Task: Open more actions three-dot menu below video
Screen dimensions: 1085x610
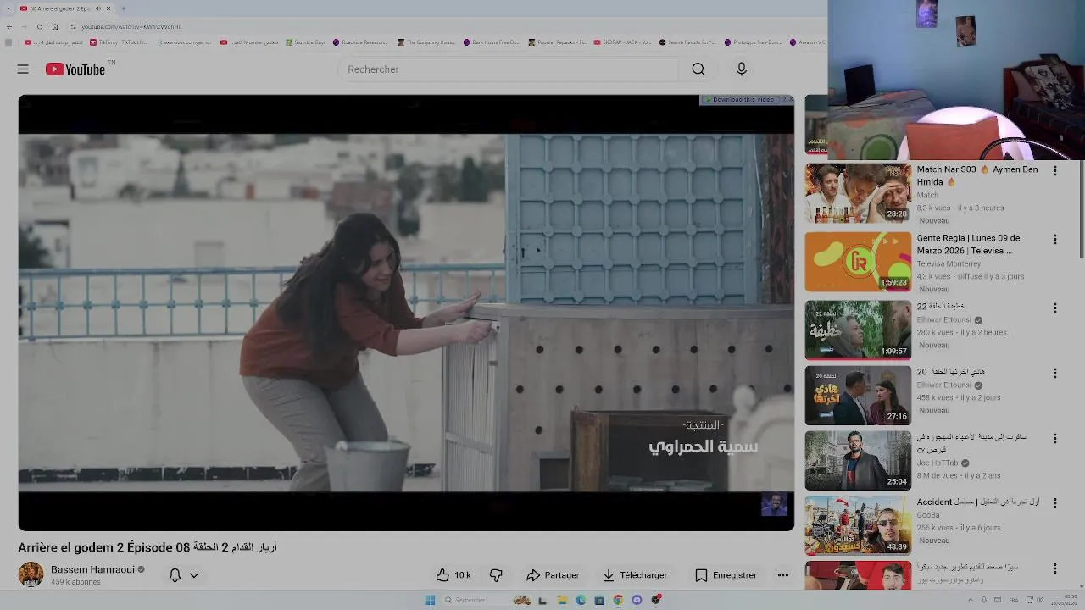Action: (x=783, y=575)
